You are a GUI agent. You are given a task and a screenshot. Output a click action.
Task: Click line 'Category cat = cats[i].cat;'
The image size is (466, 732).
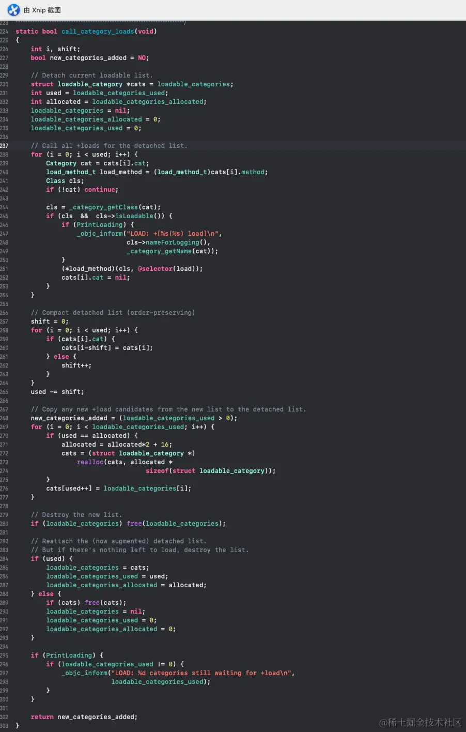point(98,163)
